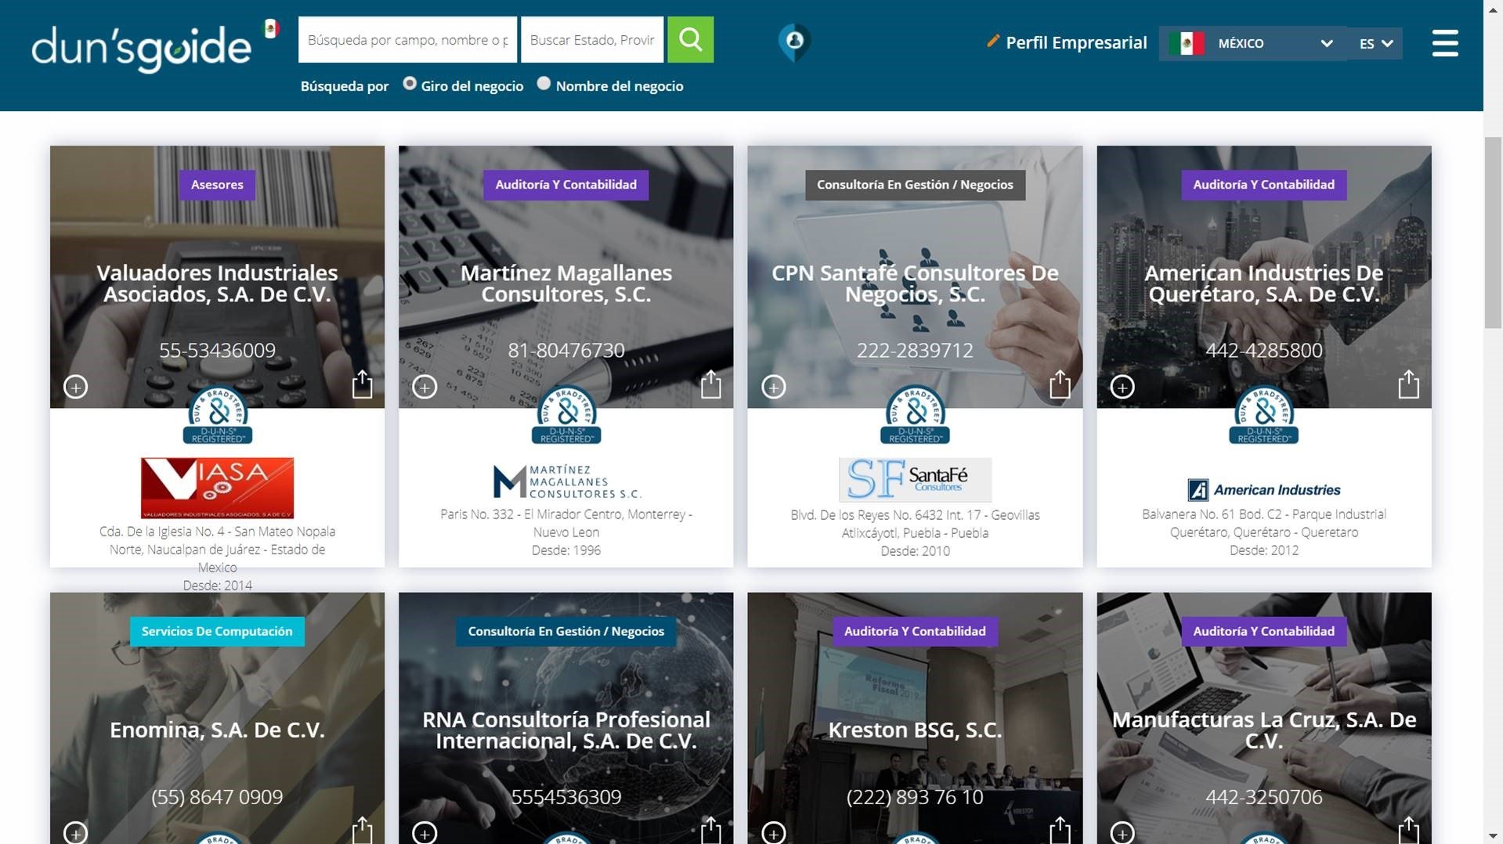Click phone number (222) 893 76 10
Viewport: 1503px width, 844px height.
coord(915,796)
